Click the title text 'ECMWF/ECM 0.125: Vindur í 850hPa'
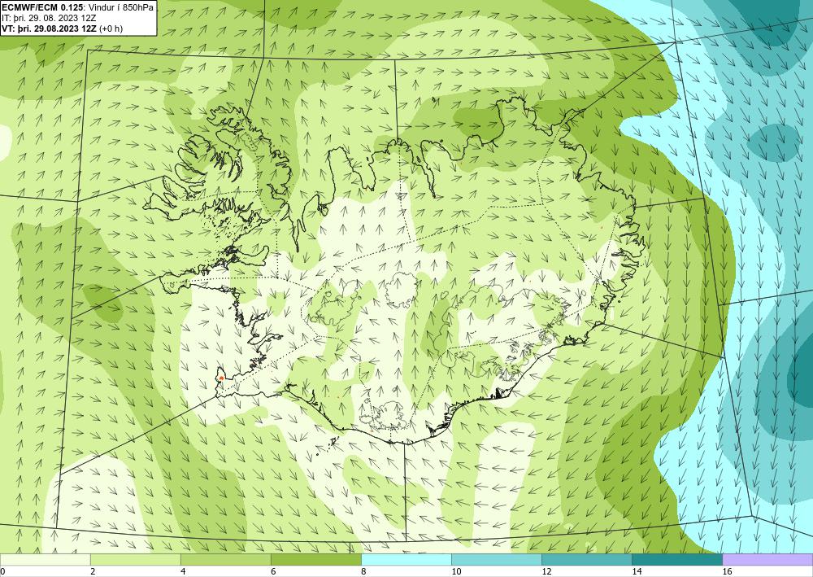The height and width of the screenshot is (577, 813). pos(78,7)
